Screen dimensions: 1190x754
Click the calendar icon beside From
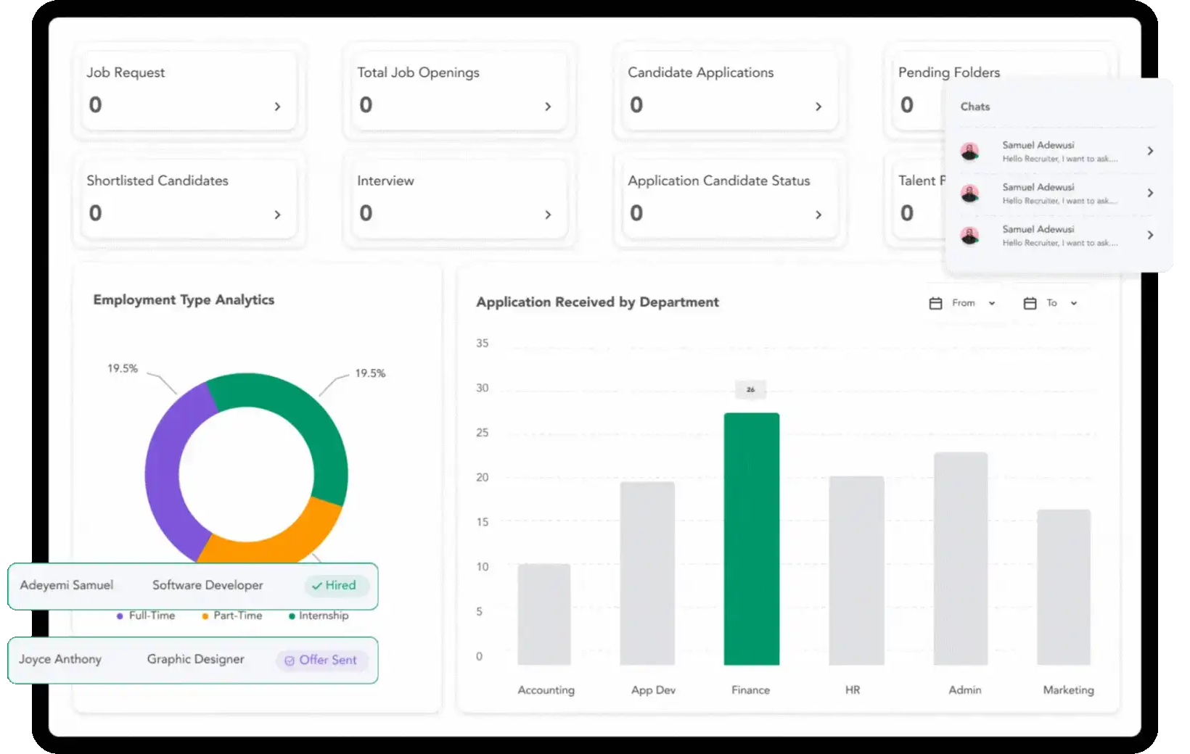pos(935,303)
